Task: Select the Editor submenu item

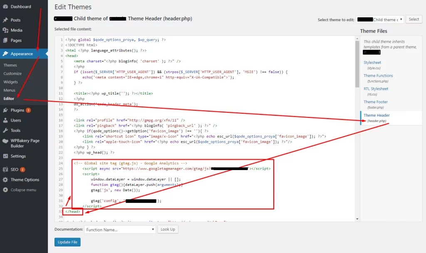Action: point(9,99)
